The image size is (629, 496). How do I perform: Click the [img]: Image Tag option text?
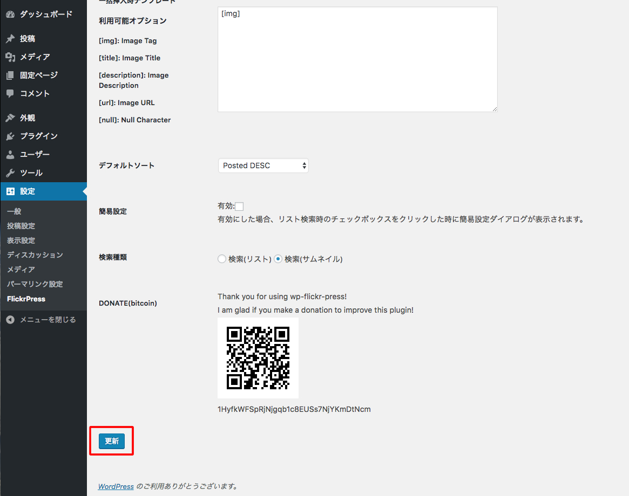point(127,41)
